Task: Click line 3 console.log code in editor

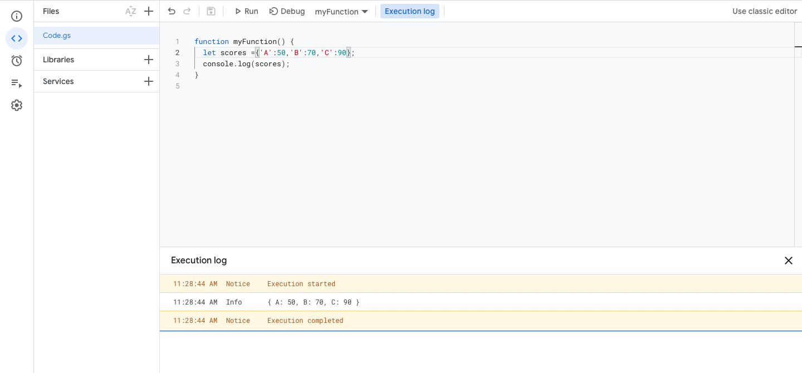Action: coord(246,64)
